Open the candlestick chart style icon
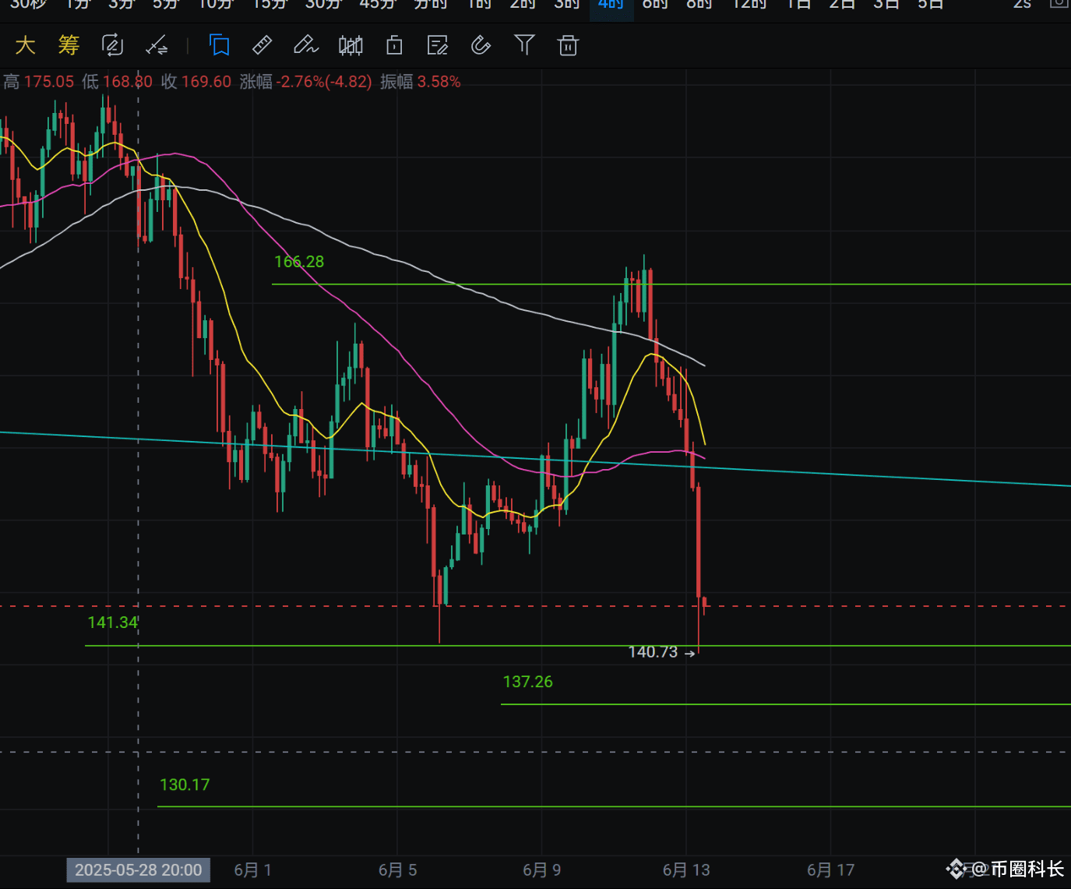 pyautogui.click(x=351, y=45)
